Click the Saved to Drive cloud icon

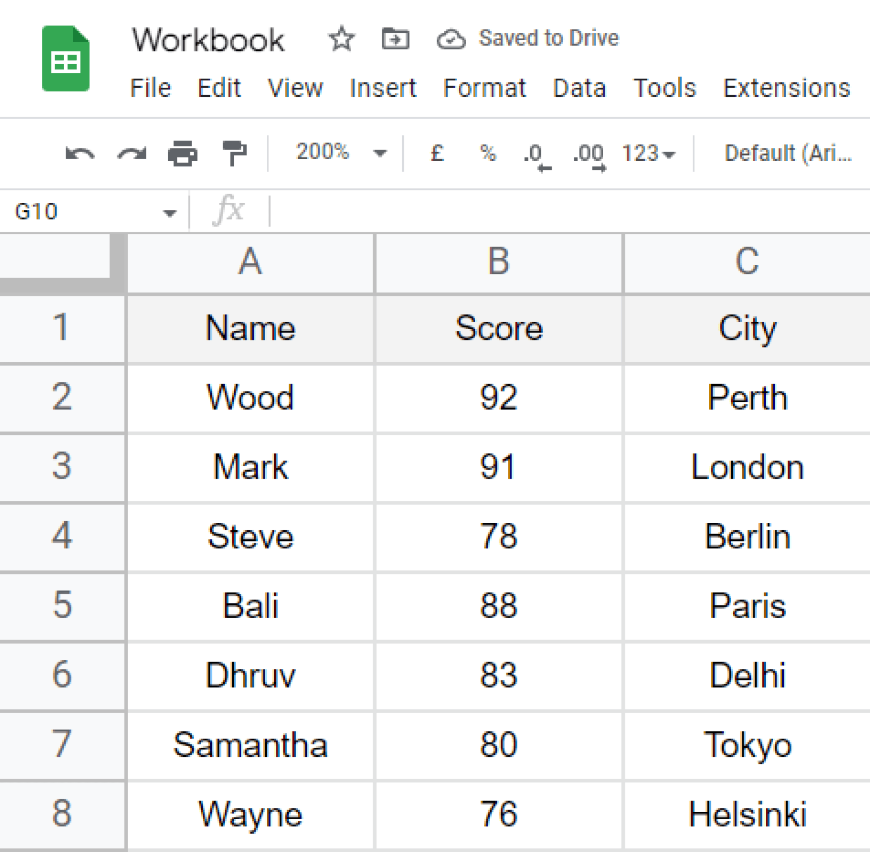tap(451, 39)
